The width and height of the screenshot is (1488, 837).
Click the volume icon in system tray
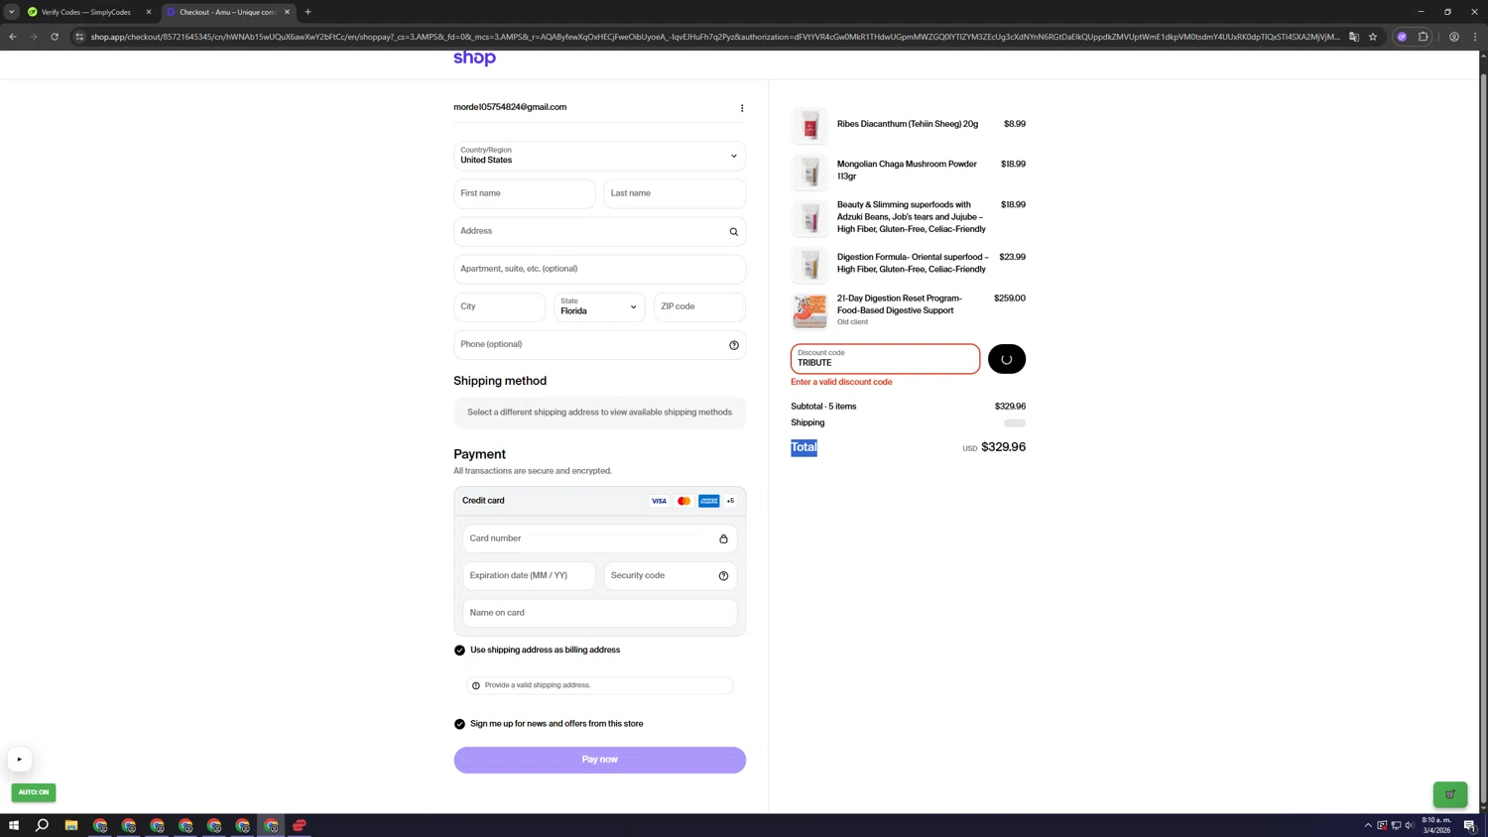(x=1410, y=825)
